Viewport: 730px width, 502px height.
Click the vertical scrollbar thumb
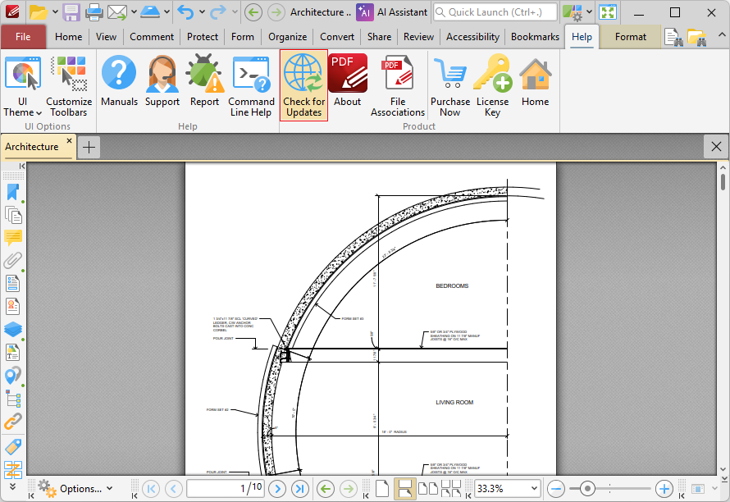pyautogui.click(x=723, y=182)
